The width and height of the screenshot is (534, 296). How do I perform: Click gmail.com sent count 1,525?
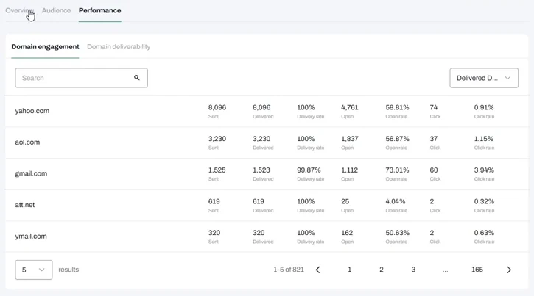(x=217, y=170)
